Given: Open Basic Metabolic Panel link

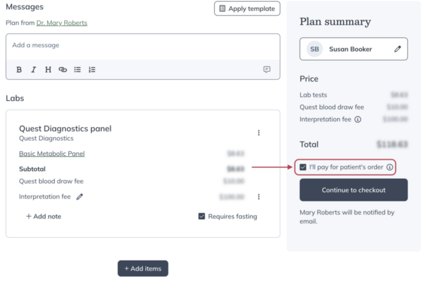Looking at the screenshot, I should (x=52, y=154).
